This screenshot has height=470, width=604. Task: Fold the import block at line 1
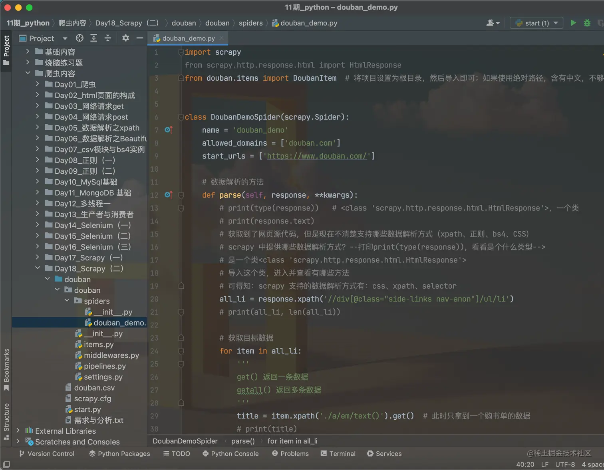click(x=181, y=52)
